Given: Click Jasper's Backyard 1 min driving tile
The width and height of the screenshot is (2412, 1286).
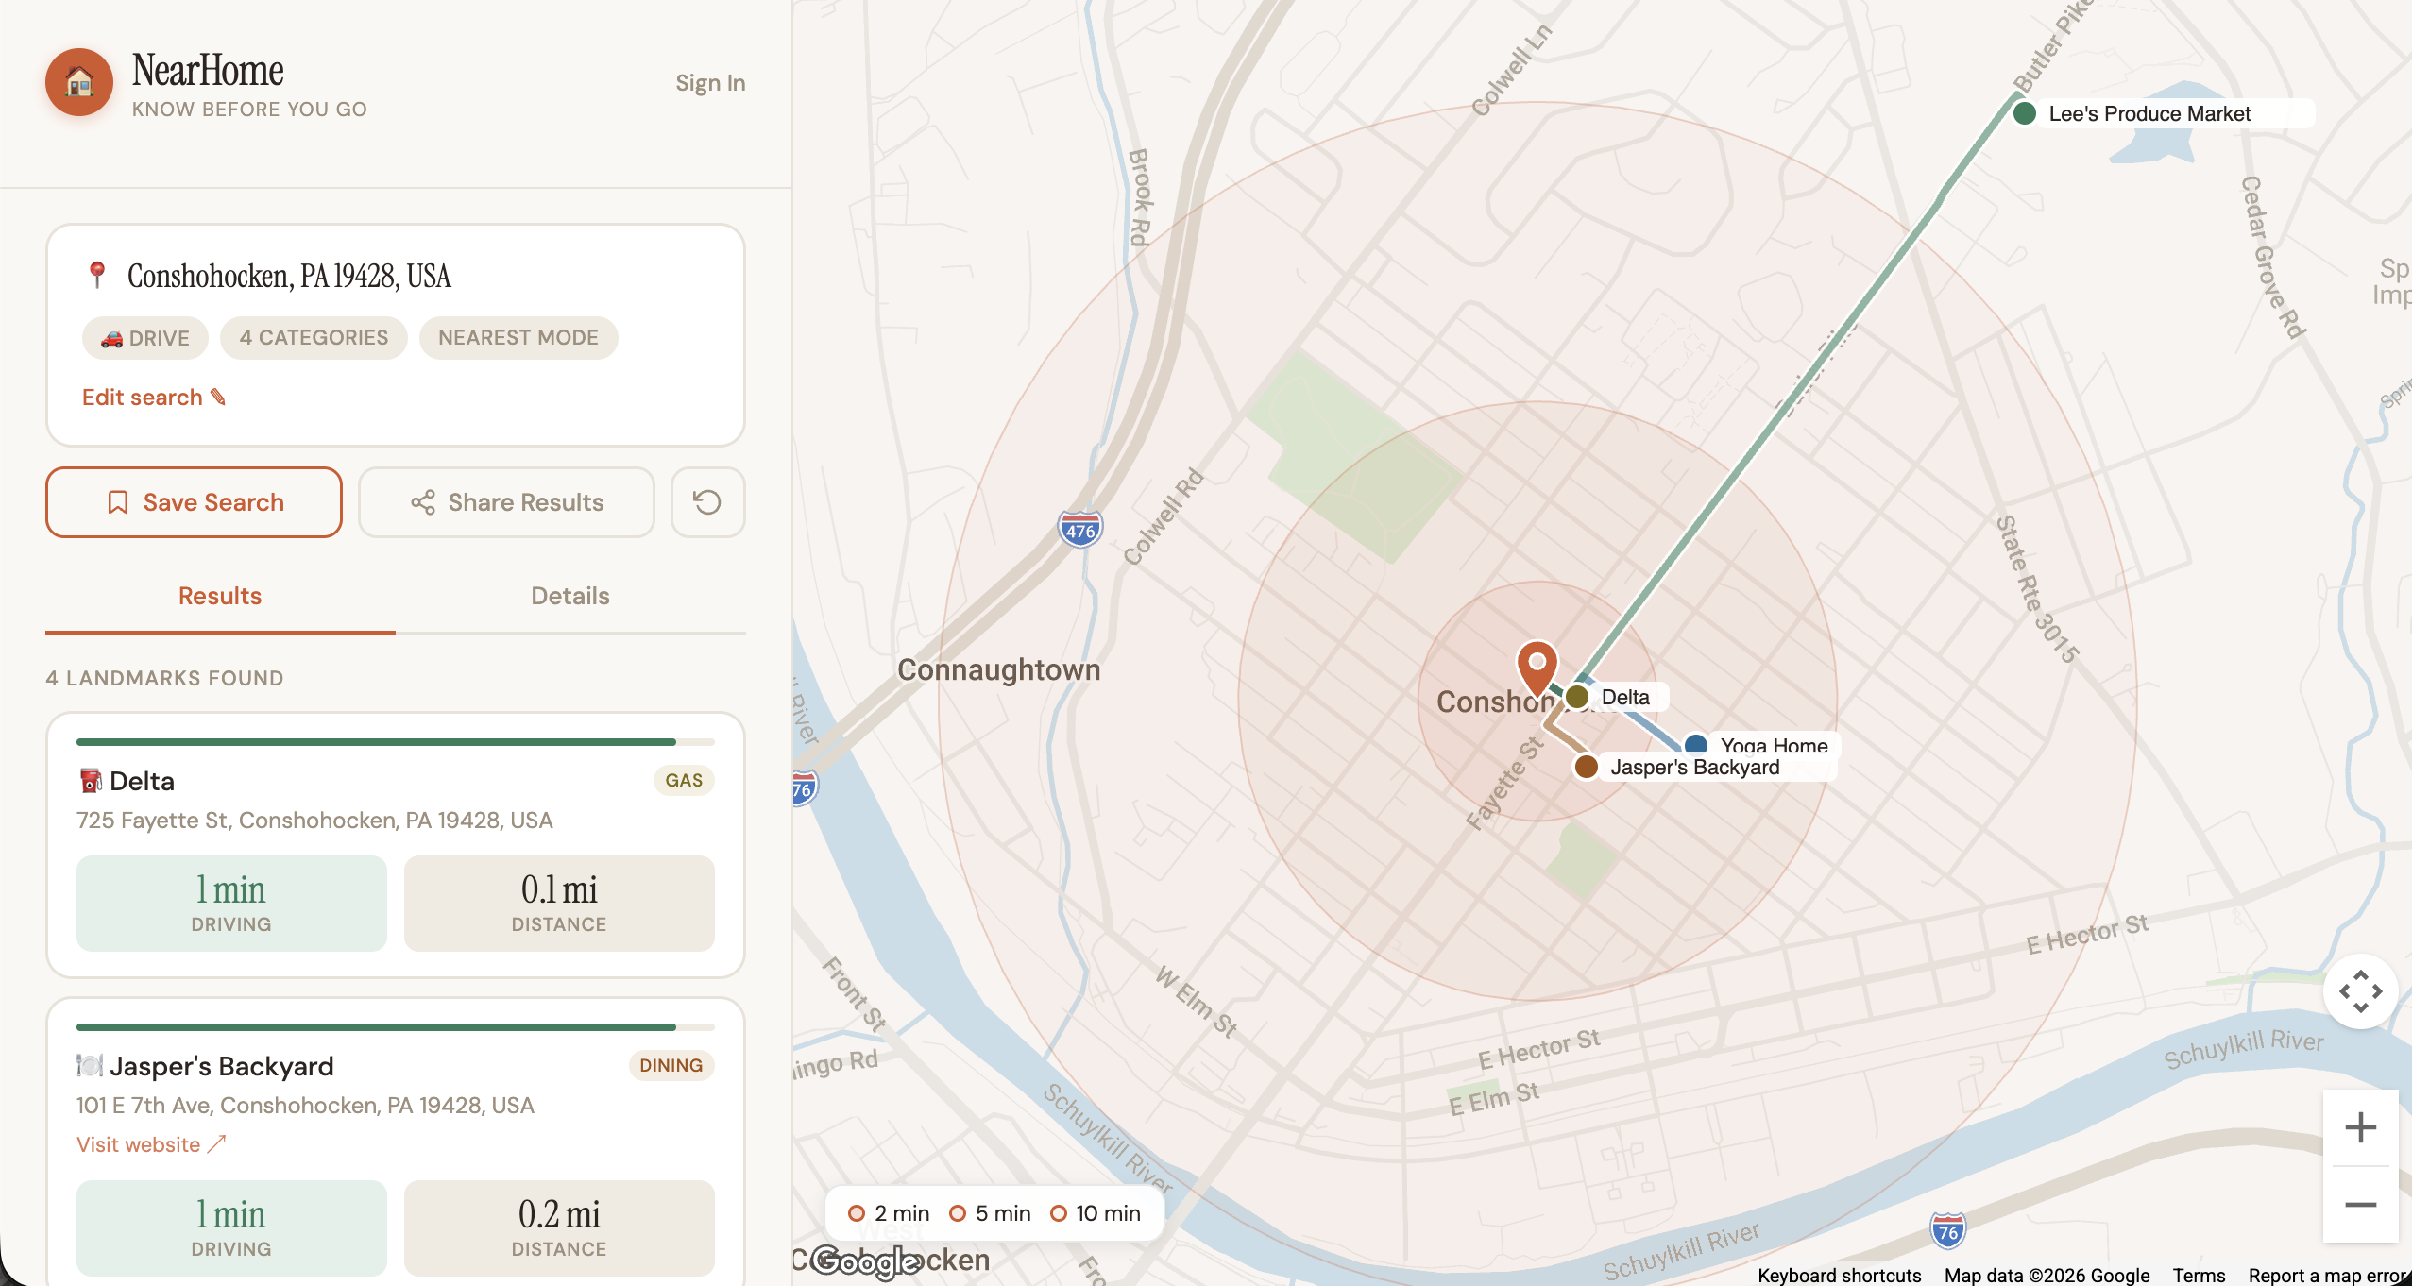Looking at the screenshot, I should click(x=231, y=1228).
